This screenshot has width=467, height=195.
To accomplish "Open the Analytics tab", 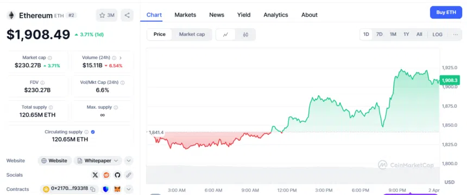I will point(276,15).
